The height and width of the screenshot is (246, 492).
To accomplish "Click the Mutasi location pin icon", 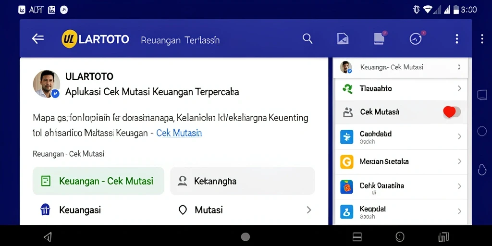I will point(182,210).
